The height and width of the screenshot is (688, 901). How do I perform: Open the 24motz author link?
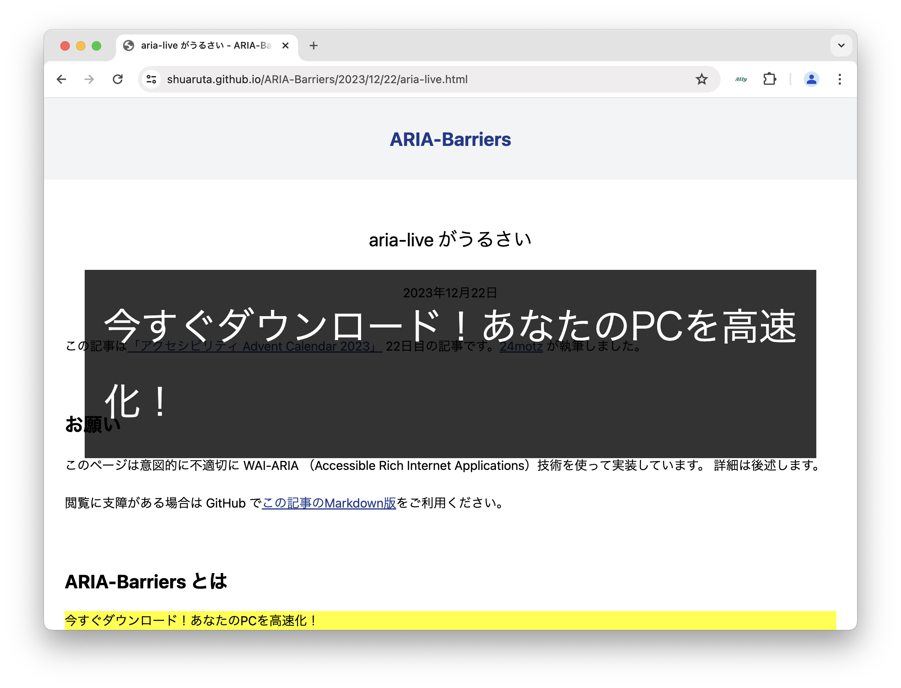(521, 346)
